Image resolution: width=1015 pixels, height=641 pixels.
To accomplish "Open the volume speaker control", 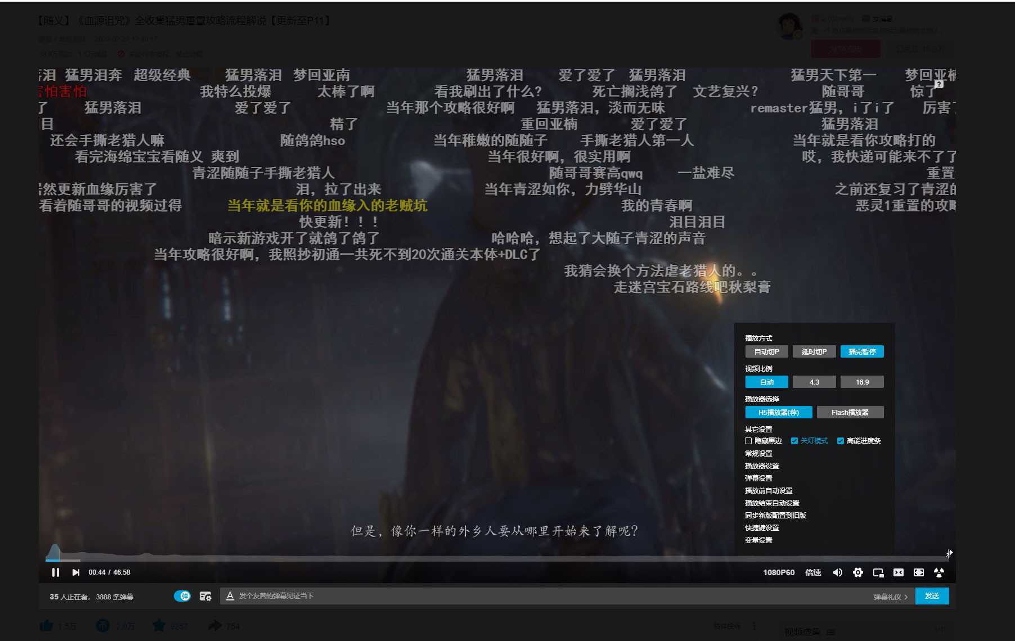I will pos(838,572).
